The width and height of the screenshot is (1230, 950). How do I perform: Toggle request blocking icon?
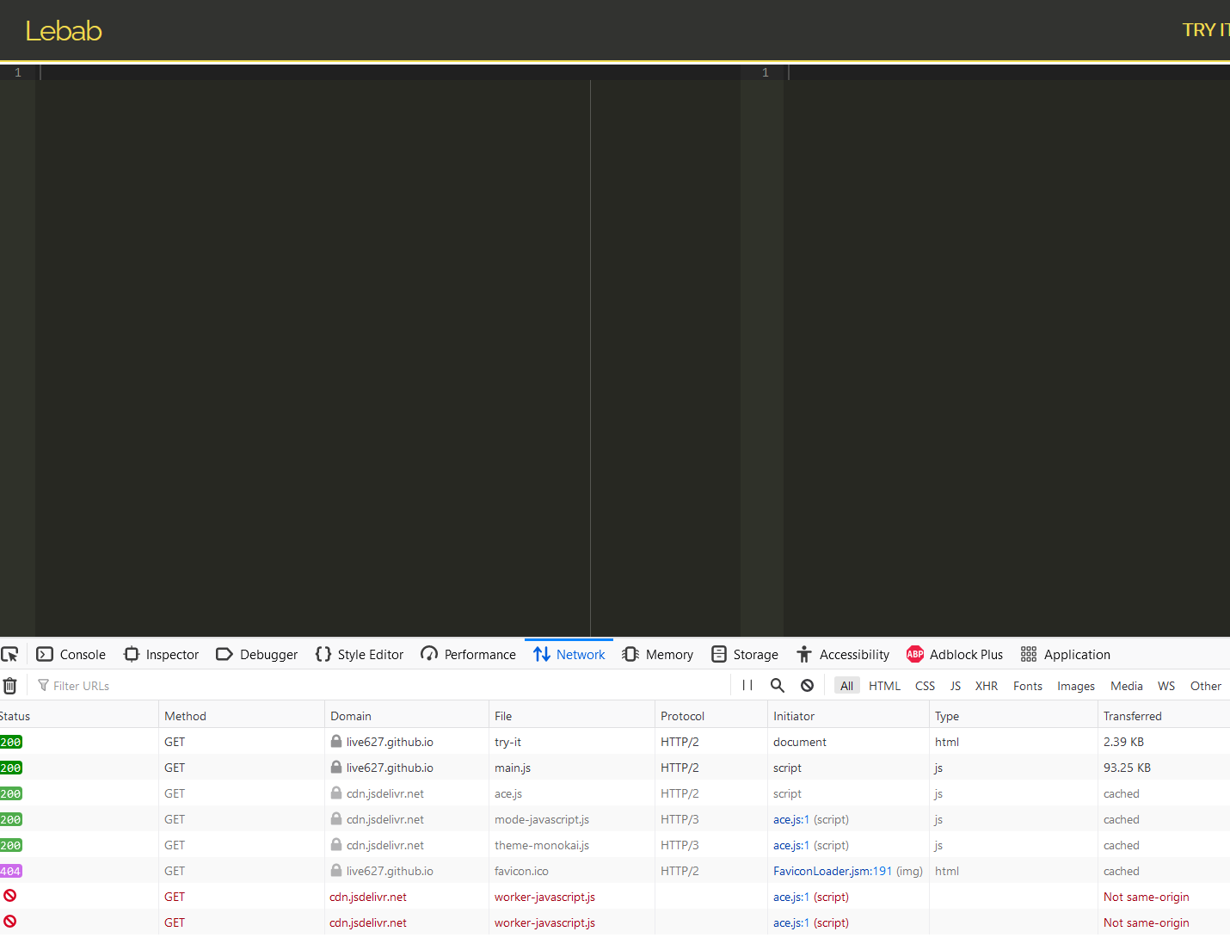[807, 686]
